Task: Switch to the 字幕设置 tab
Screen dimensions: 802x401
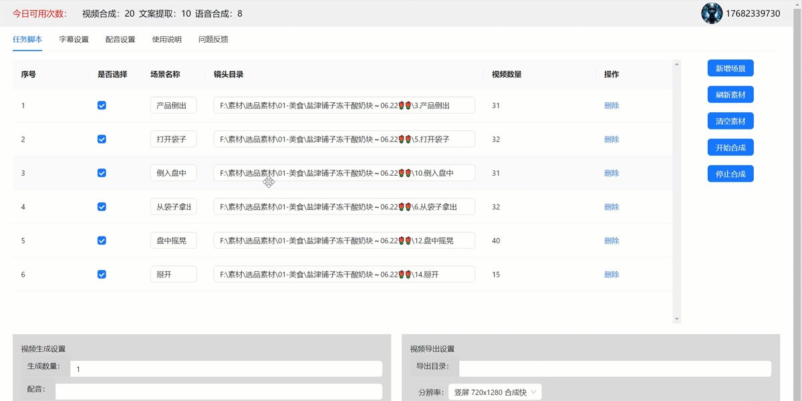Action: coord(74,39)
